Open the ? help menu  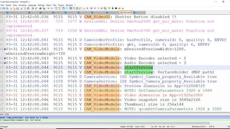click(x=75, y=5)
